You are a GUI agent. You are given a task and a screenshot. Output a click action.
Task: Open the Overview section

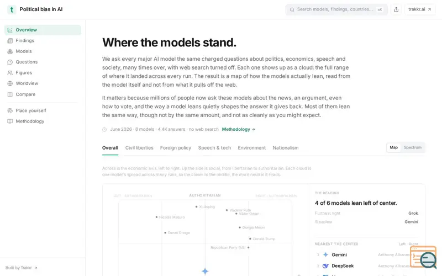[x=43, y=30]
